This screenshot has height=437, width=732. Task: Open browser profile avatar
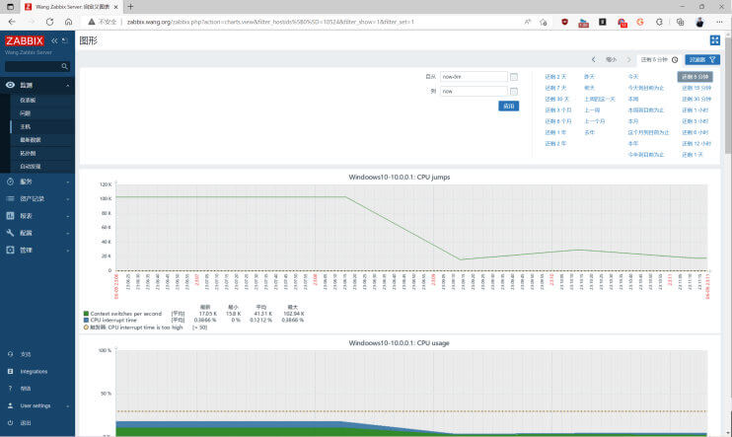699,22
